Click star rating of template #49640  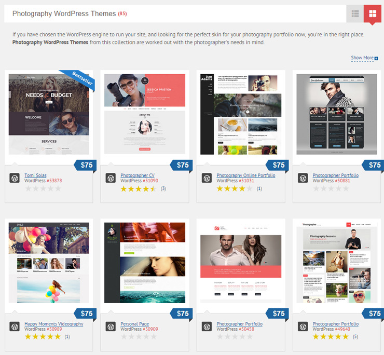[x=331, y=337]
